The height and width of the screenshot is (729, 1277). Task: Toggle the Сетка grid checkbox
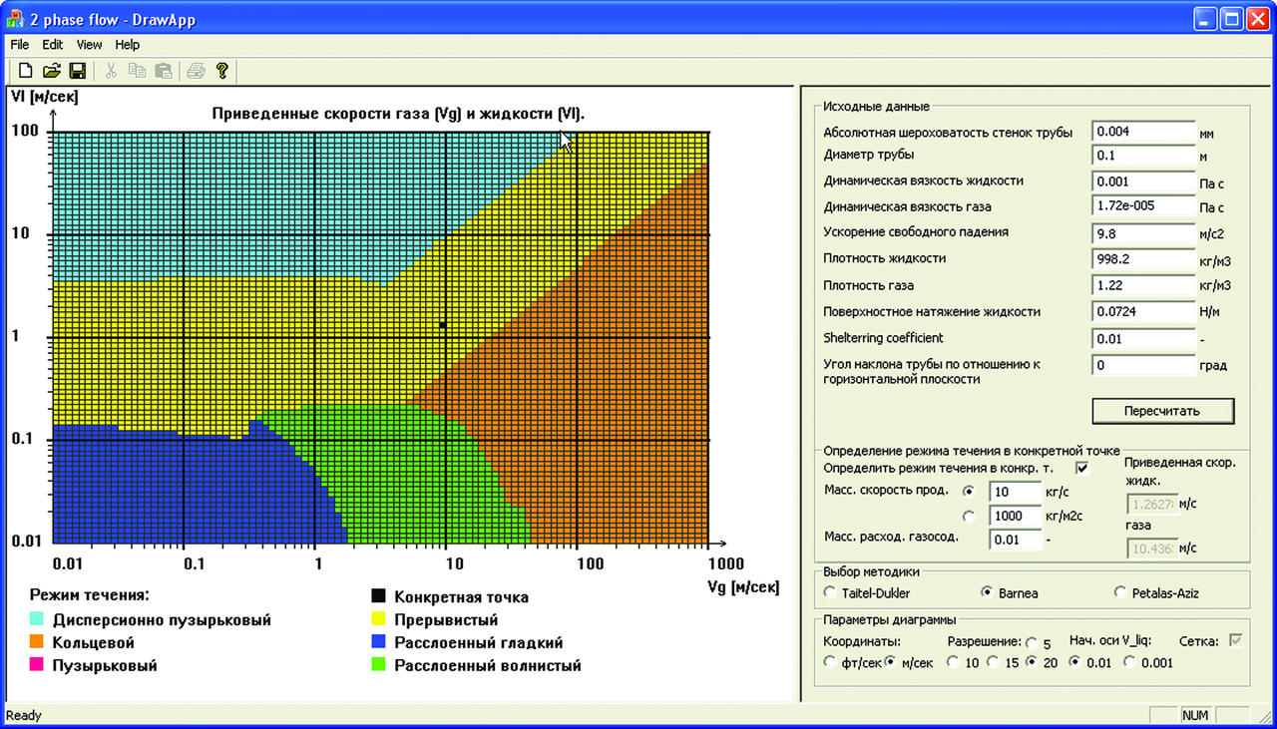pyautogui.click(x=1237, y=641)
